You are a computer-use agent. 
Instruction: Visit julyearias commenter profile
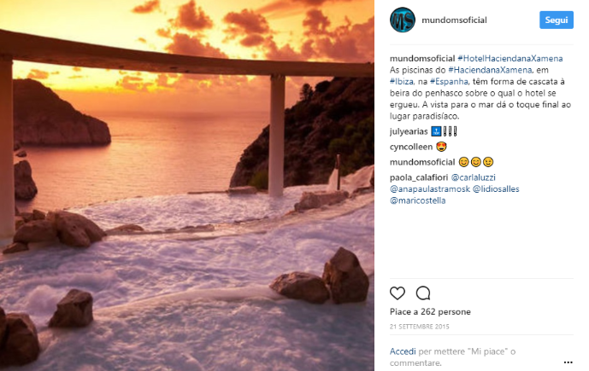point(410,131)
